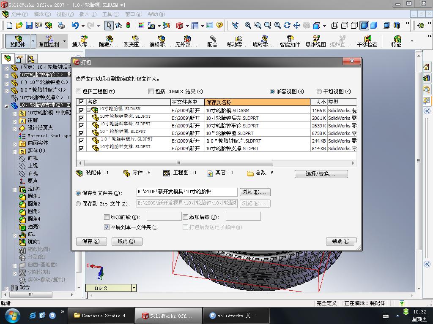Click the dialog 帮助(H) Help button
The height and width of the screenshot is (324, 433).
tap(341, 241)
